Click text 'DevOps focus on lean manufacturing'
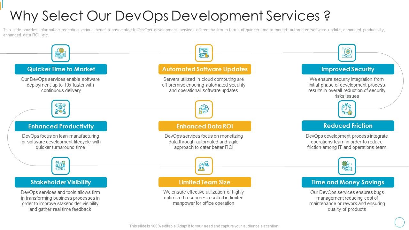 click(x=60, y=142)
